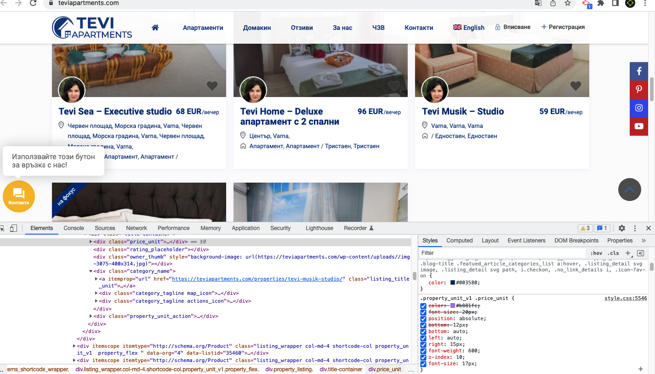Click the Вписване login link
The height and width of the screenshot is (374, 655).
click(513, 27)
